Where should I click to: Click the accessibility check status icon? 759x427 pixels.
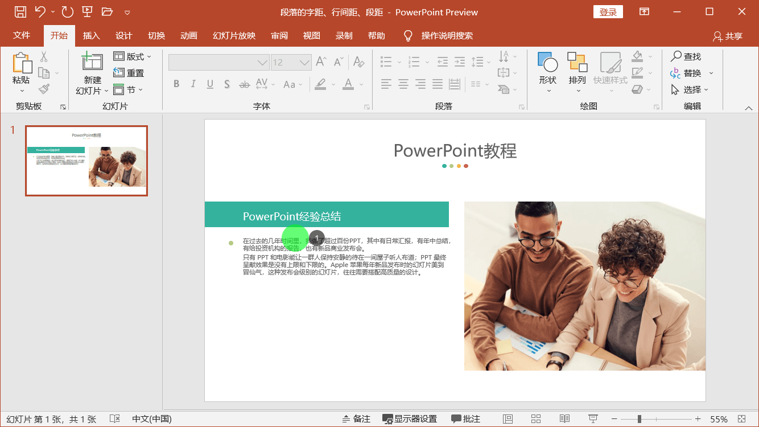point(114,419)
